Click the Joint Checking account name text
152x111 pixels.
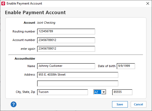pyautogui.click(x=46, y=23)
